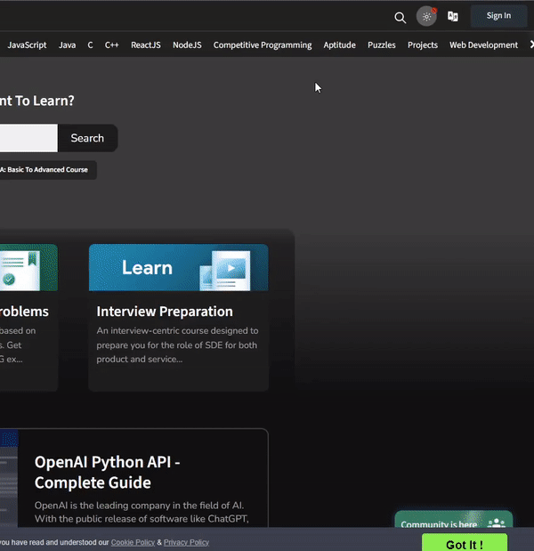Open the Interview Preparation course title
The image size is (534, 551).
coord(165,312)
